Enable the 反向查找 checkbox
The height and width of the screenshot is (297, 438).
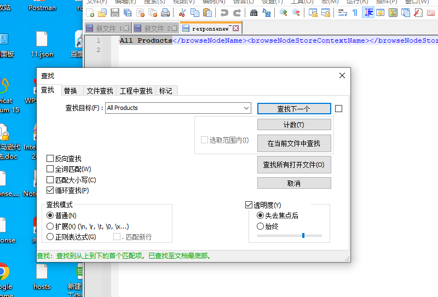(50, 159)
